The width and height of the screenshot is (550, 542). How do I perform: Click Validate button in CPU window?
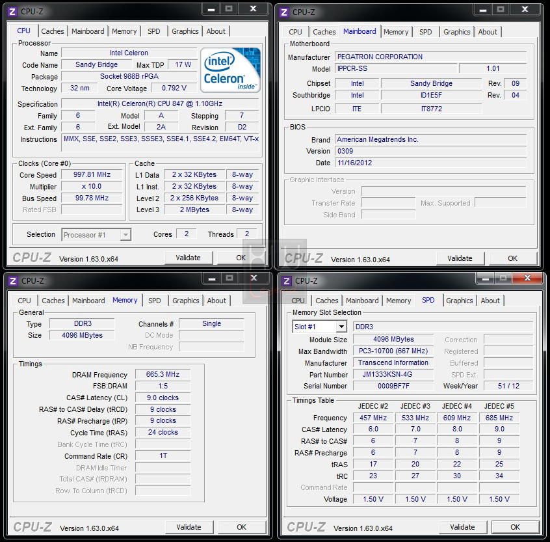pos(189,258)
